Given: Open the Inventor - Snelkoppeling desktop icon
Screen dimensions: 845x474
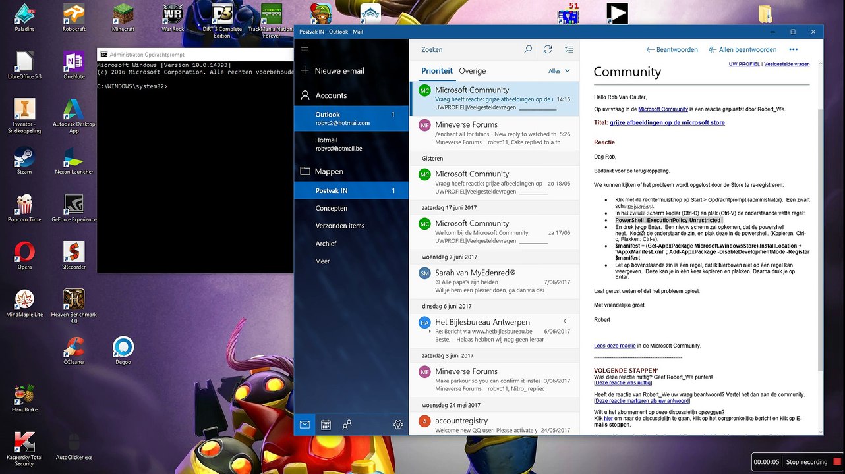Looking at the screenshot, I should [x=24, y=117].
